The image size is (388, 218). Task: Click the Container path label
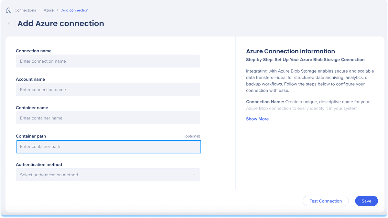click(x=31, y=136)
